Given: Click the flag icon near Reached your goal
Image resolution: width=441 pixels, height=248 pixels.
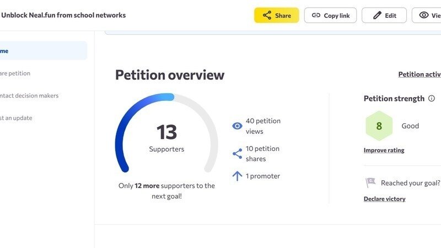Looking at the screenshot, I should pos(370,183).
